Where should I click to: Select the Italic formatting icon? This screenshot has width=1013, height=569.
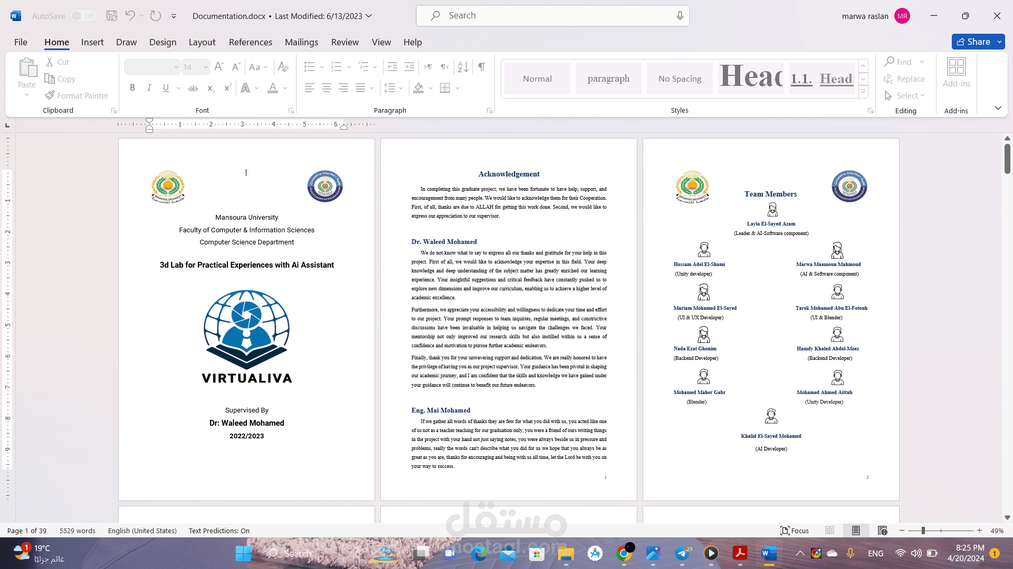click(x=149, y=87)
